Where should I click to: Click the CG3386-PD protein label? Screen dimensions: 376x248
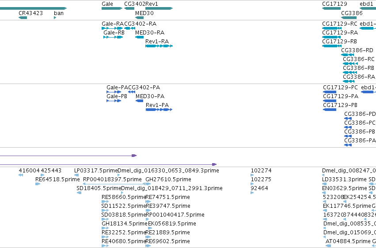[x=360, y=114]
